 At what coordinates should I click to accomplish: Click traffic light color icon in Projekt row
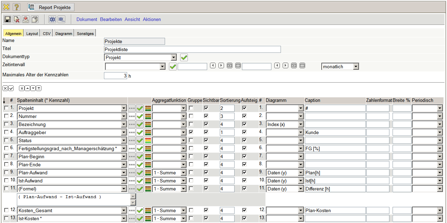click(x=148, y=108)
